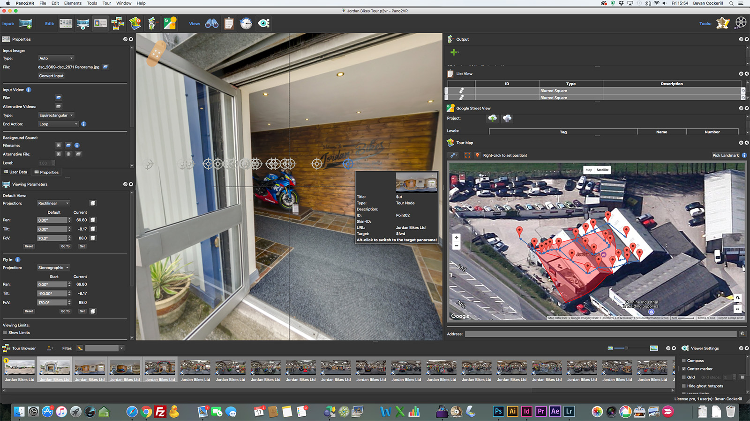Viewport: 750px width, 421px height.
Task: Click the binoculars Overview icon
Action: (212, 23)
